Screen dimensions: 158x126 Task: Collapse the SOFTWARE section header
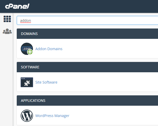click(88, 67)
